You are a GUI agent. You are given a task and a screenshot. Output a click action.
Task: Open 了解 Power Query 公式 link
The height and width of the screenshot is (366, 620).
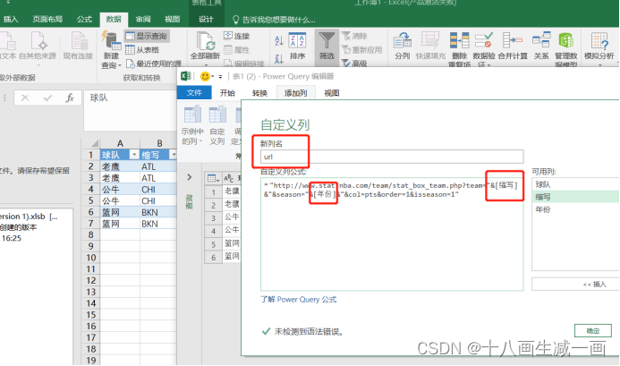pyautogui.click(x=299, y=300)
